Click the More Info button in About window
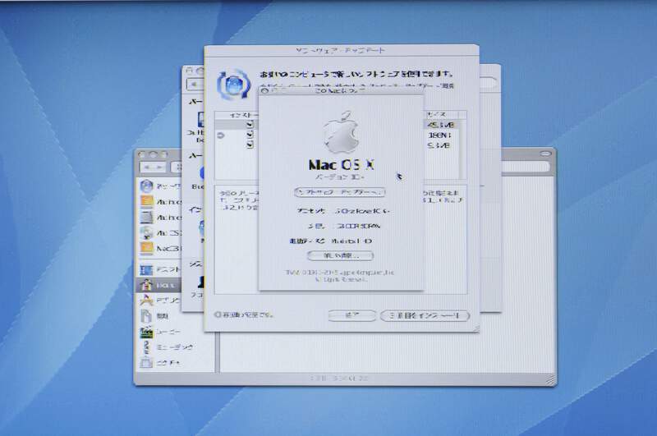Screen dimensions: 657x436 point(339,255)
